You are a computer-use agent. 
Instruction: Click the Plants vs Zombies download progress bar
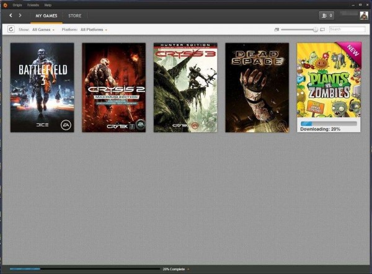tap(329, 123)
